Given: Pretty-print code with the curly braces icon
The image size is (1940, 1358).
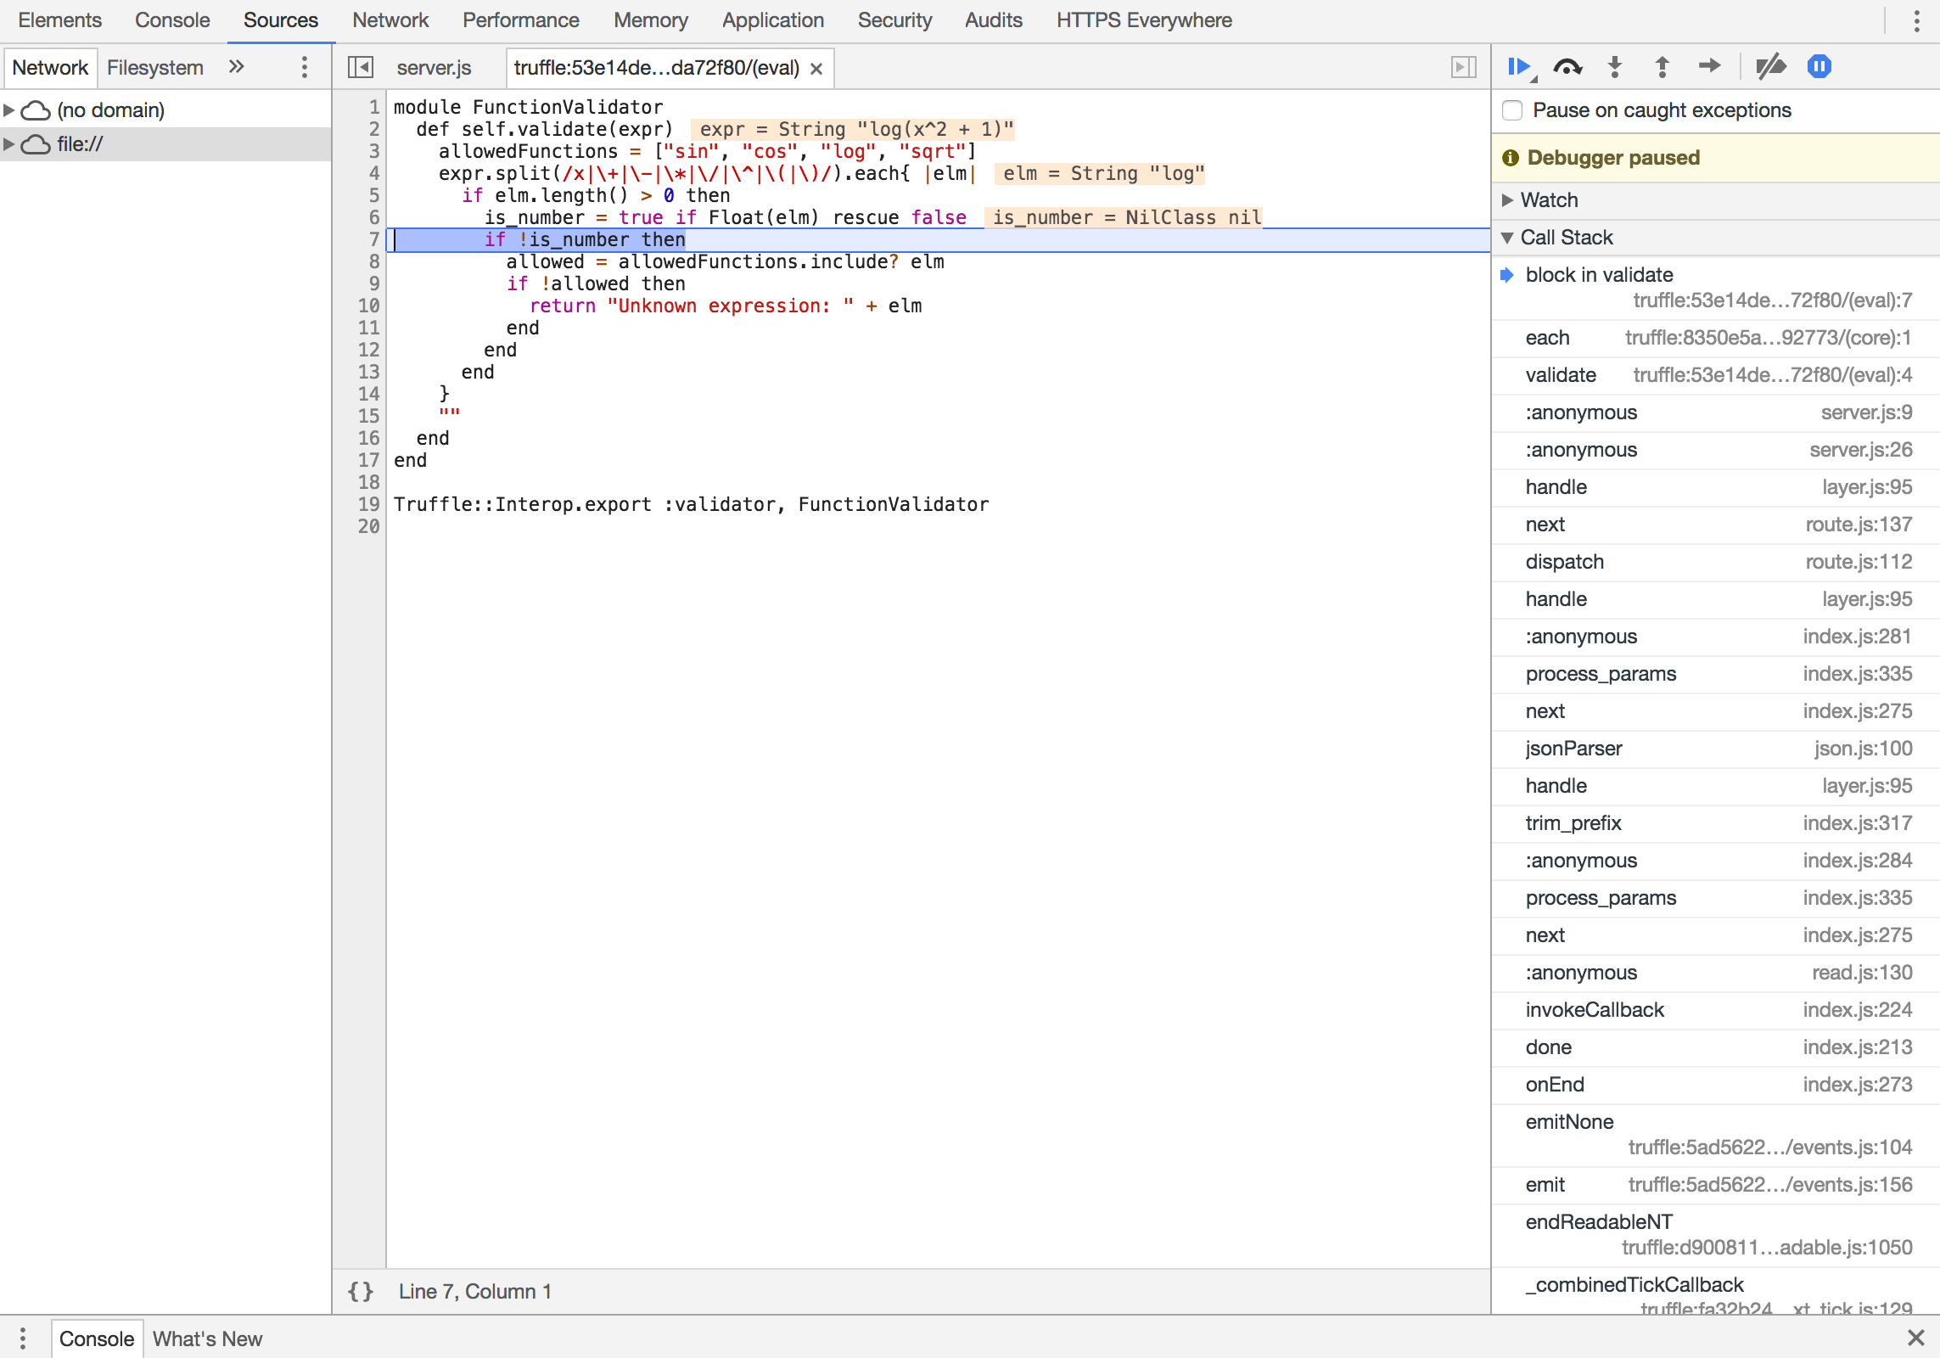Looking at the screenshot, I should tap(360, 1291).
